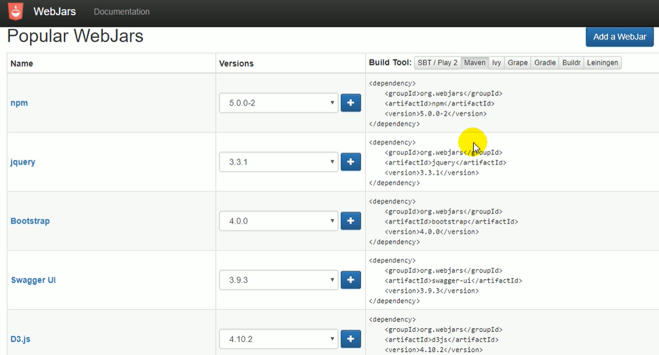Open the Documentation link in navbar
This screenshot has width=659, height=355.
[122, 12]
